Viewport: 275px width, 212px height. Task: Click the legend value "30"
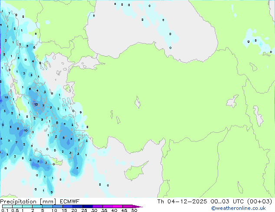coord(94,210)
